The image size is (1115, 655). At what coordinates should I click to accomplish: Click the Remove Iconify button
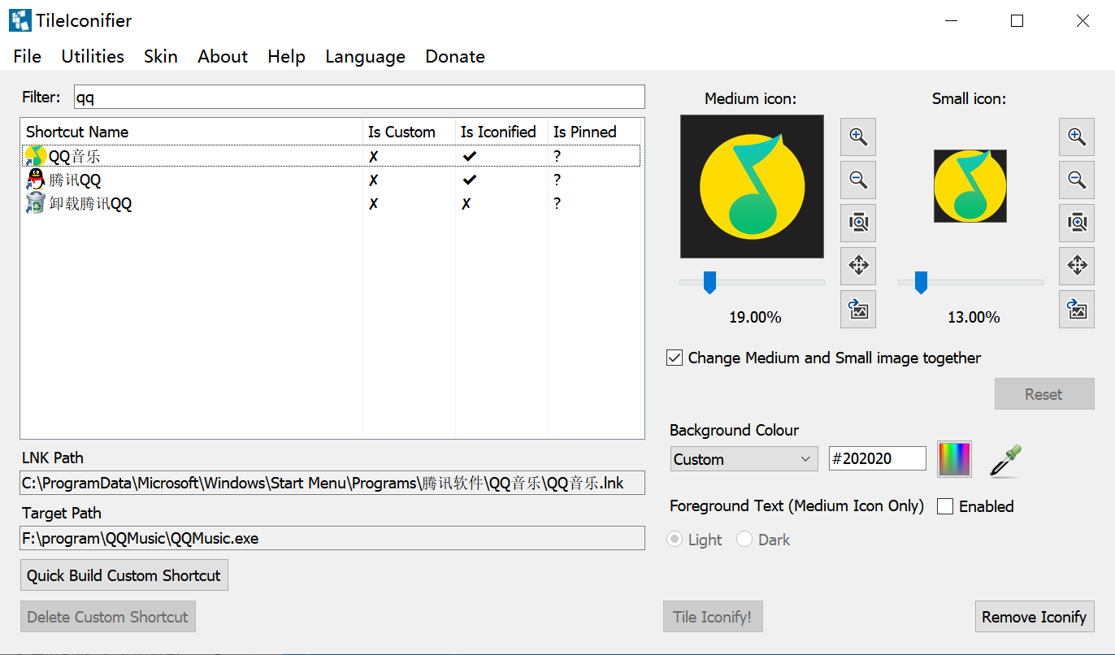click(x=1035, y=617)
